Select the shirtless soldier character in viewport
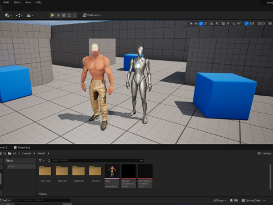The height and width of the screenshot is (205, 273). tap(97, 85)
